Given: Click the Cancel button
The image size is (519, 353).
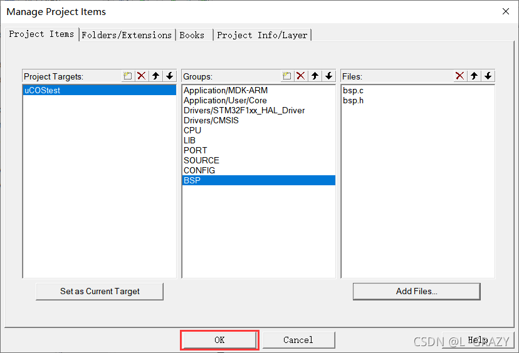Looking at the screenshot, I should pos(298,340).
